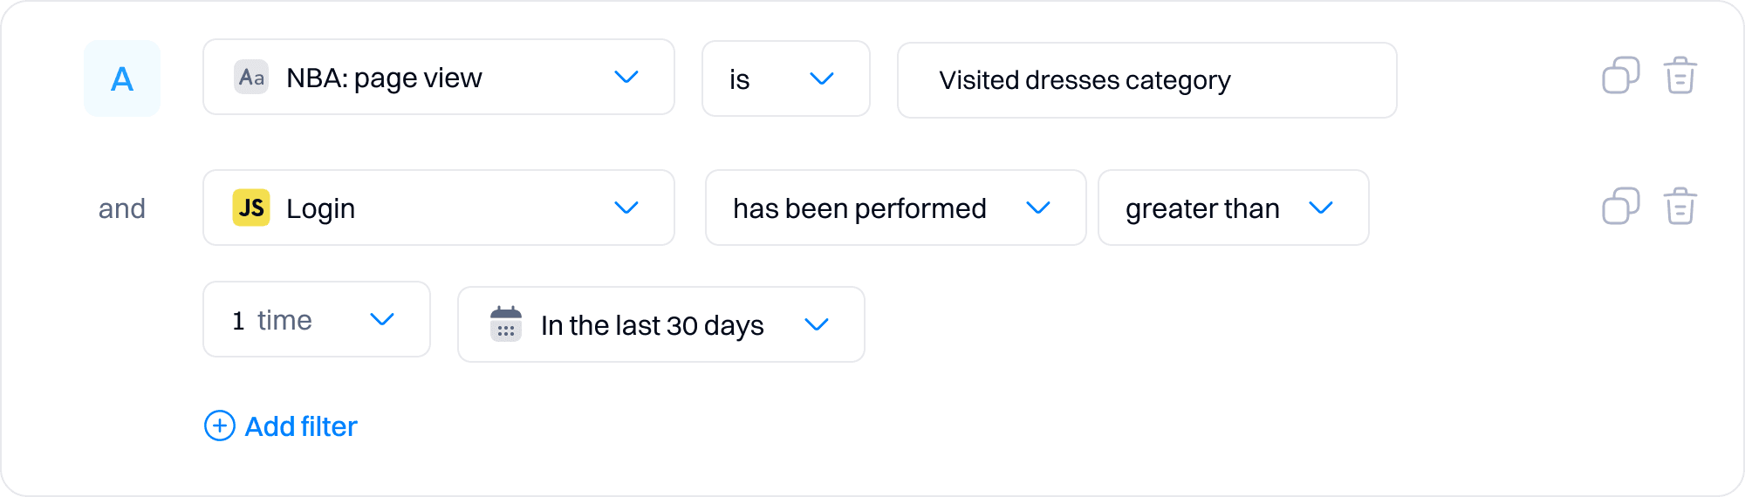Click the Add filter link text
1745x497 pixels.
[x=301, y=426]
